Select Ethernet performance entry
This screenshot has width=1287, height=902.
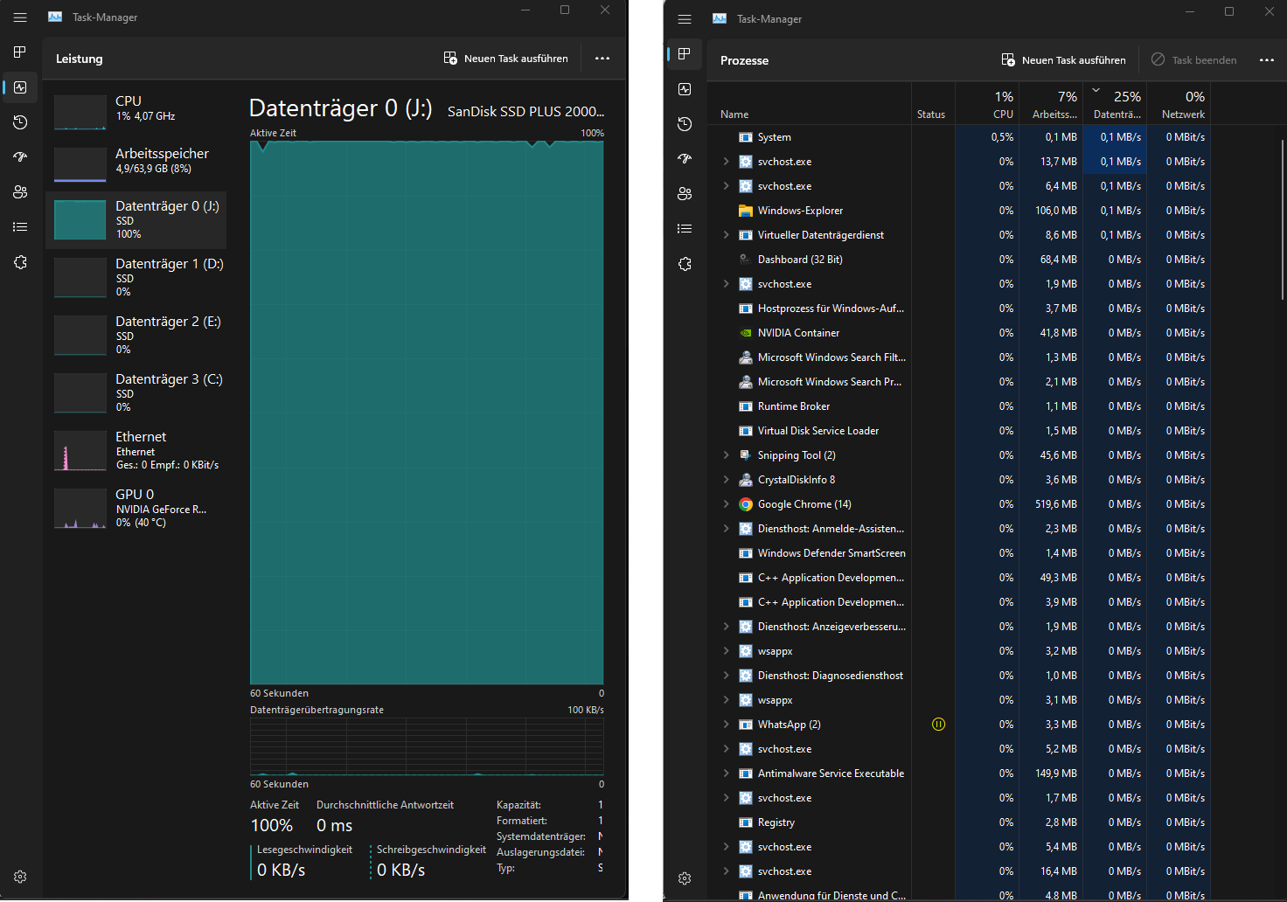(136, 451)
